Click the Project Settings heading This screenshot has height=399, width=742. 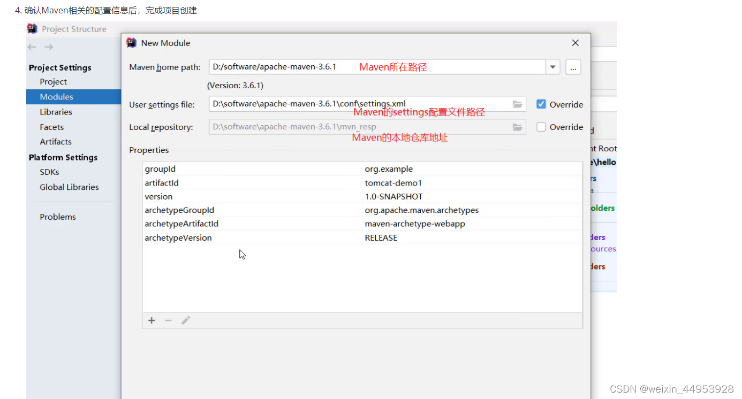[60, 67]
